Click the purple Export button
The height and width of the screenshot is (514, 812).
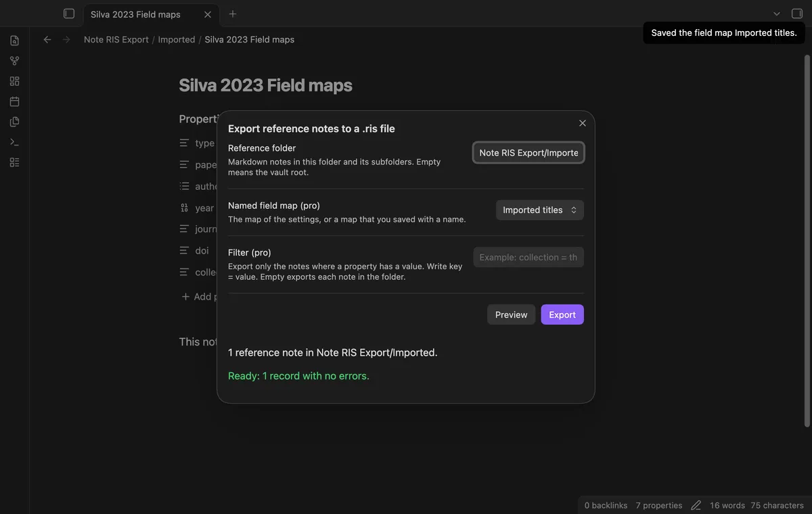(x=562, y=314)
